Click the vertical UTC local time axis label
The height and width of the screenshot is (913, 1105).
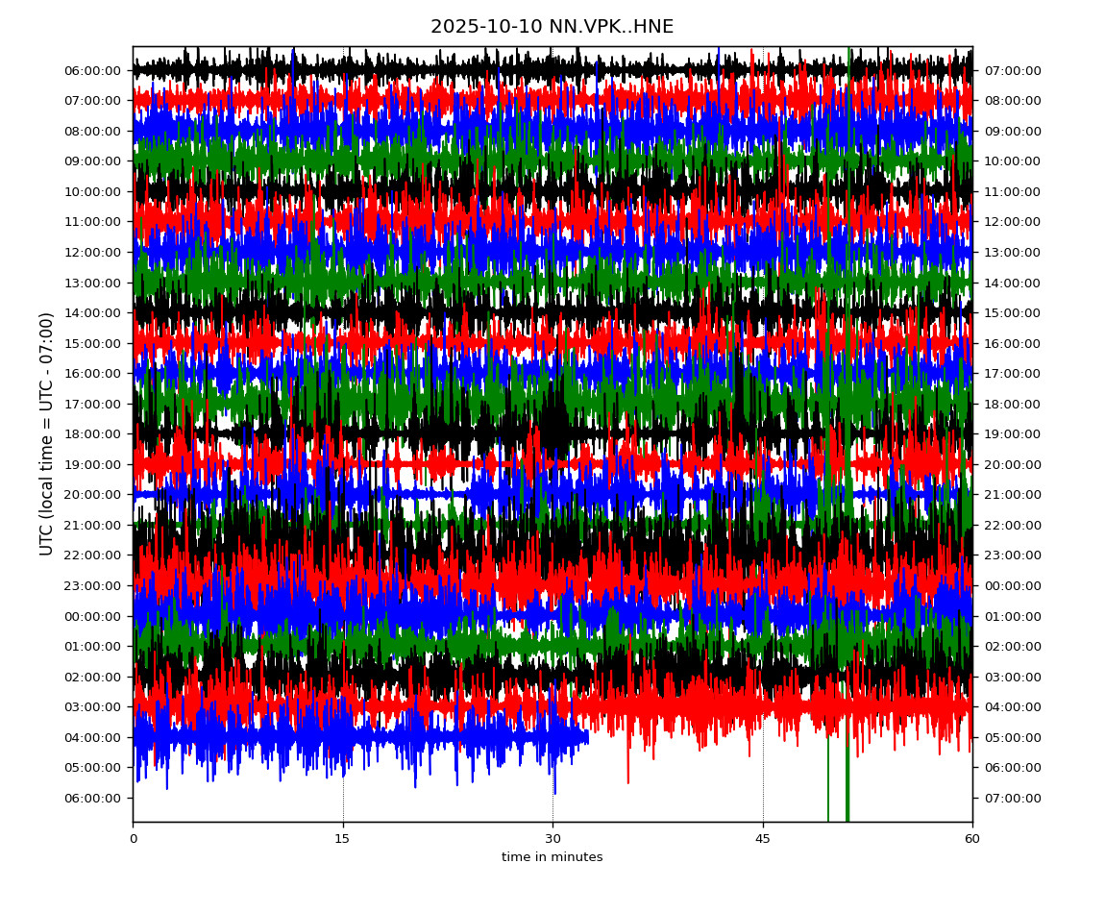pyautogui.click(x=47, y=433)
